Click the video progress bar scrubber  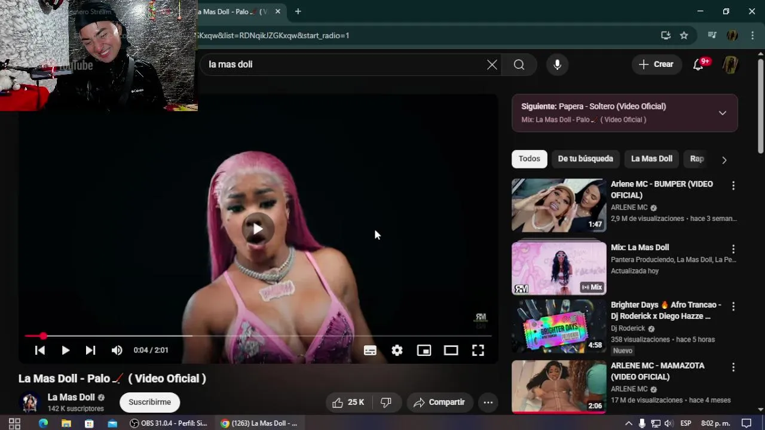coord(43,336)
